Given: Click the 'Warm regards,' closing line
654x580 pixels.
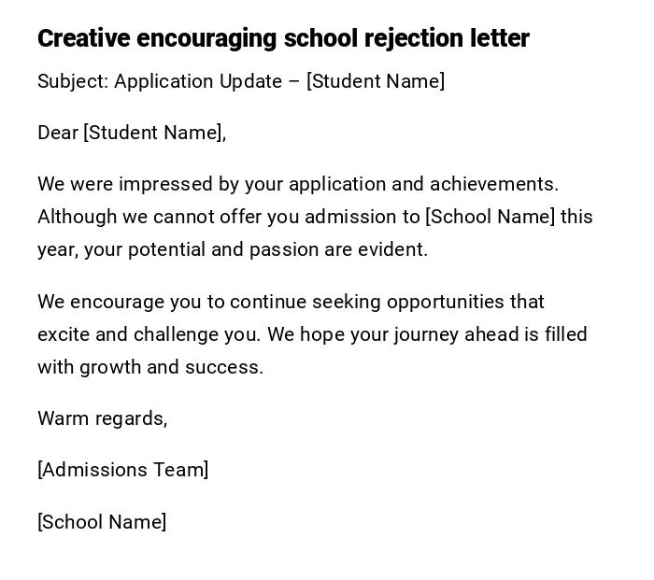Looking at the screenshot, I should (x=103, y=418).
